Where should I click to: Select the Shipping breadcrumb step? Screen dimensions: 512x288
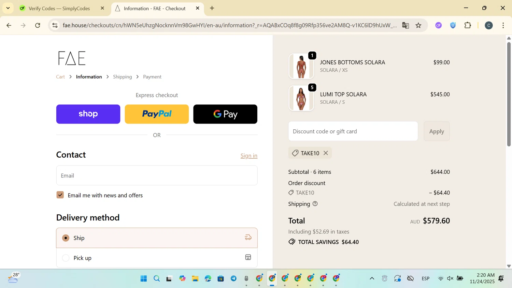click(x=123, y=77)
